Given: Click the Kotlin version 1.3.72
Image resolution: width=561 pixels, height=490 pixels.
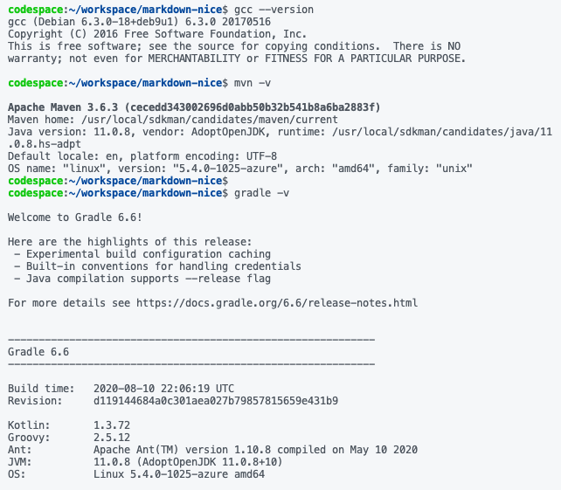Looking at the screenshot, I should [x=112, y=425].
